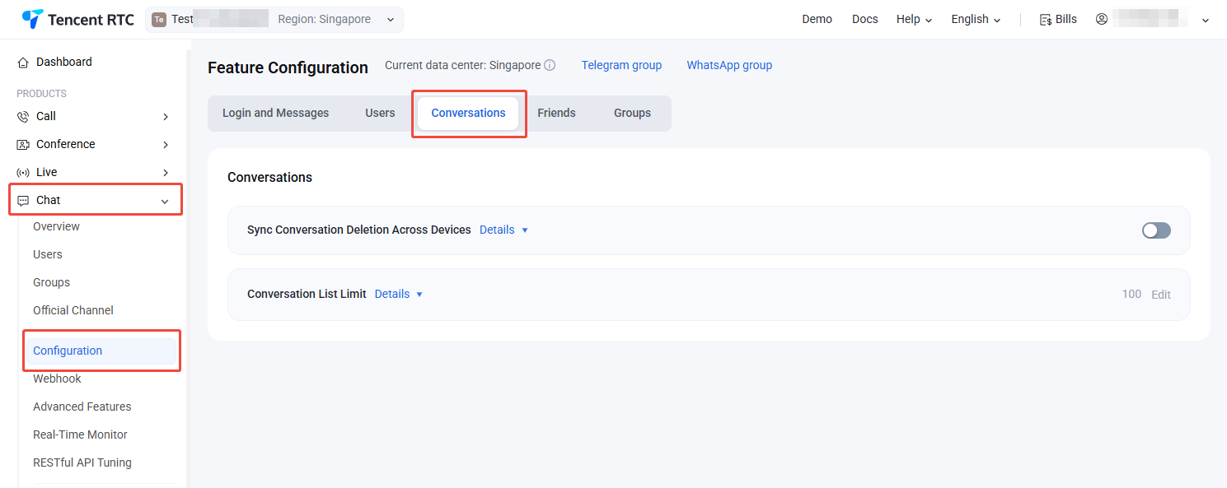Open the account dropdown arrow at far right
Screen dimensions: 1227x488
pyautogui.click(x=1206, y=20)
